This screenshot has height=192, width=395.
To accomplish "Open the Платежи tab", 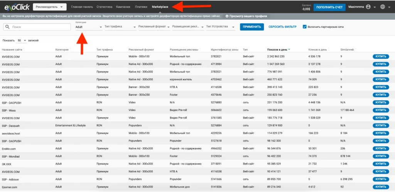I will click(141, 7).
